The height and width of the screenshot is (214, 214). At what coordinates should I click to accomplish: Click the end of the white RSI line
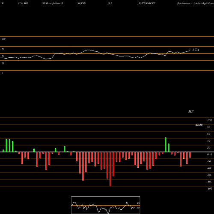(x=190, y=51)
